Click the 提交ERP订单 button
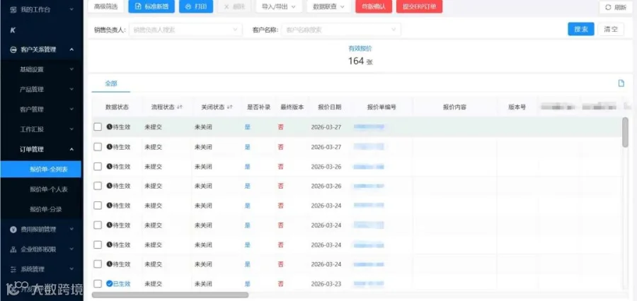637x301 pixels. coord(419,6)
